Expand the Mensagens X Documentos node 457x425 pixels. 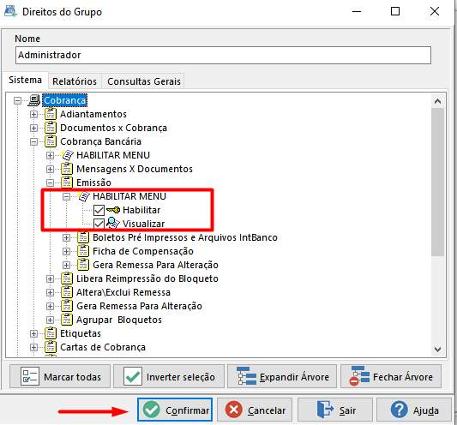pyautogui.click(x=50, y=170)
